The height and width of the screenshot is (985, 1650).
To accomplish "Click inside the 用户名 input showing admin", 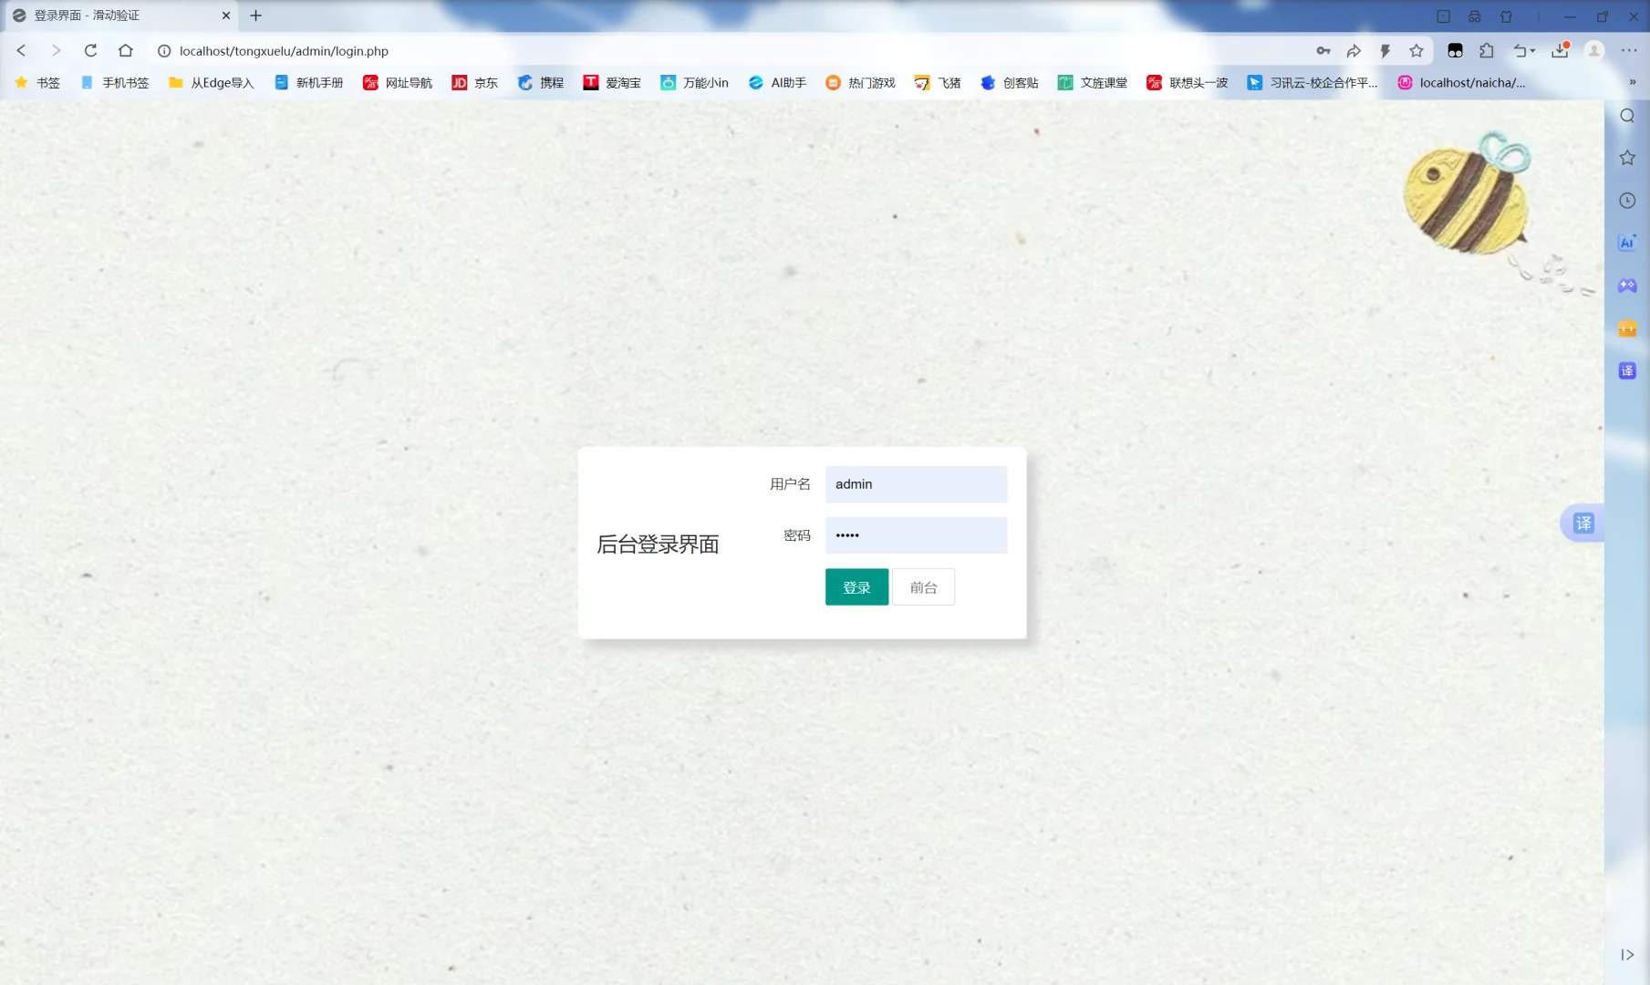I will 915,484.
